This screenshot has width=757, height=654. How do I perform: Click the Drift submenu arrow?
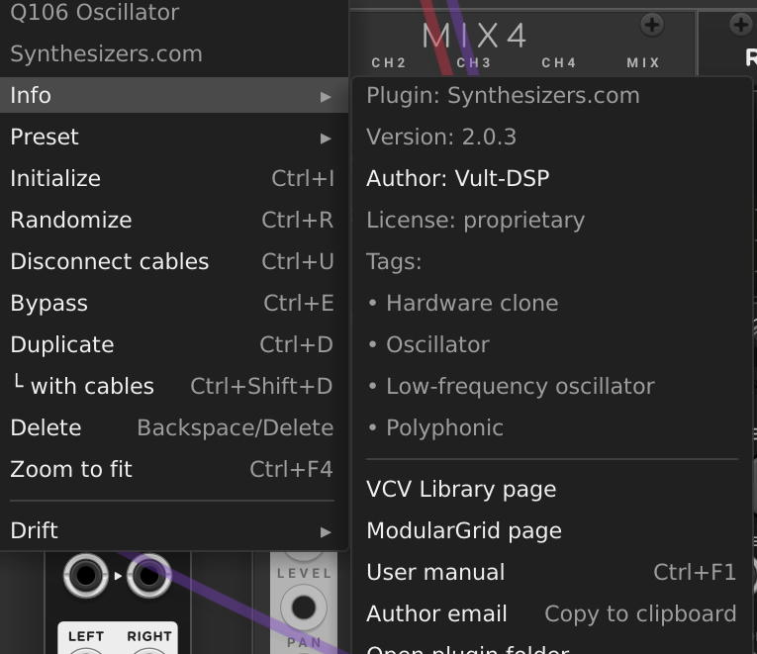[326, 532]
